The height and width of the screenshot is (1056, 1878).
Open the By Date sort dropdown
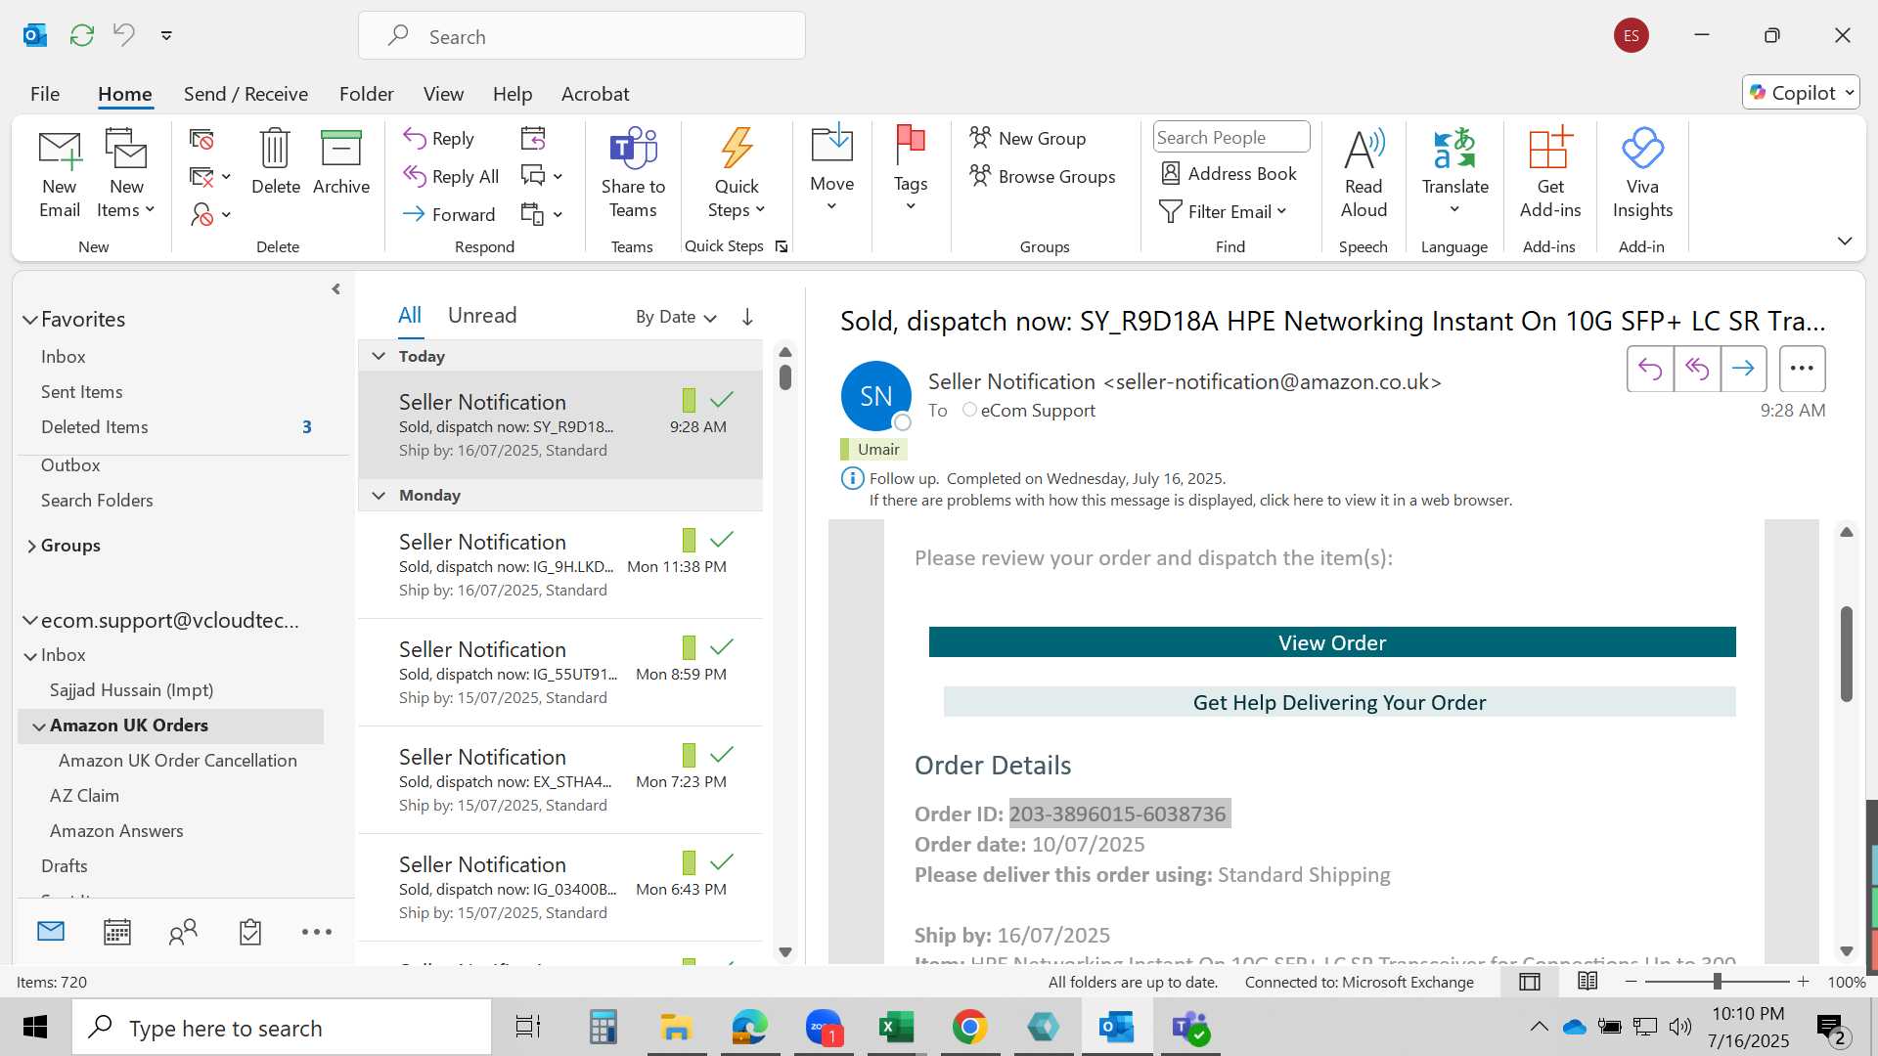676,317
